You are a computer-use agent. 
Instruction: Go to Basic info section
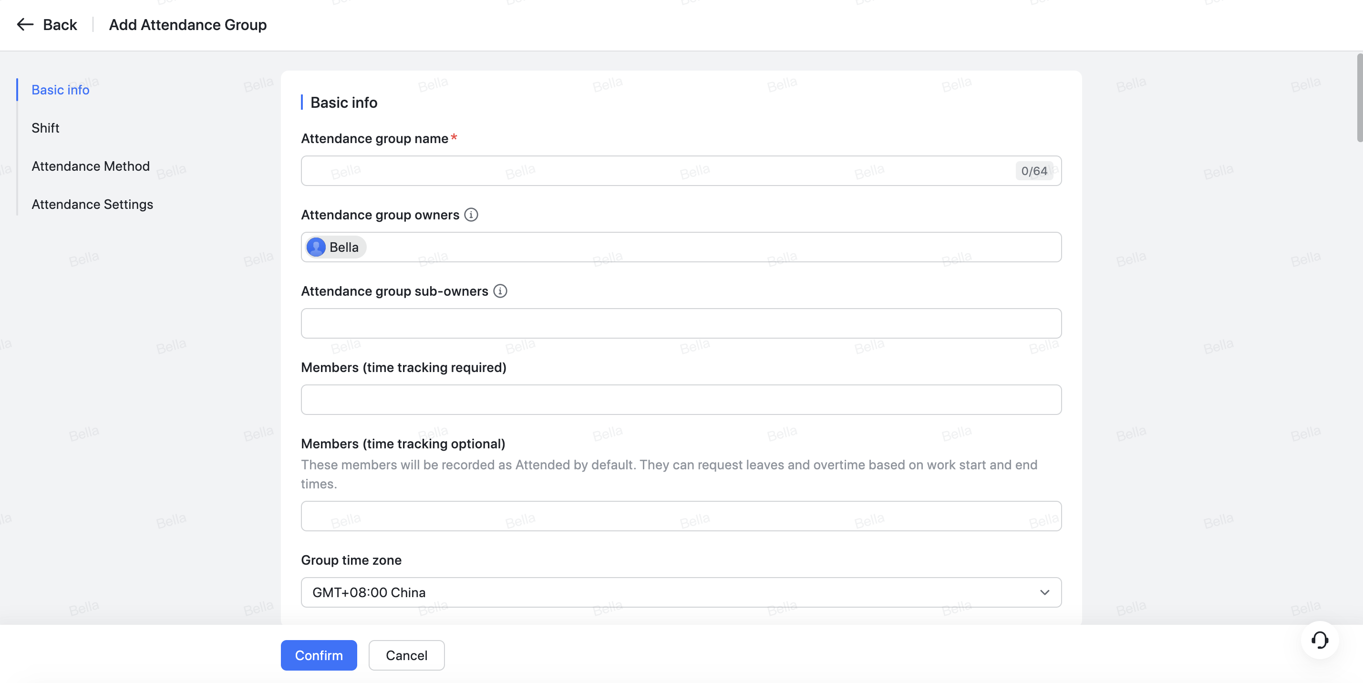[x=60, y=90]
